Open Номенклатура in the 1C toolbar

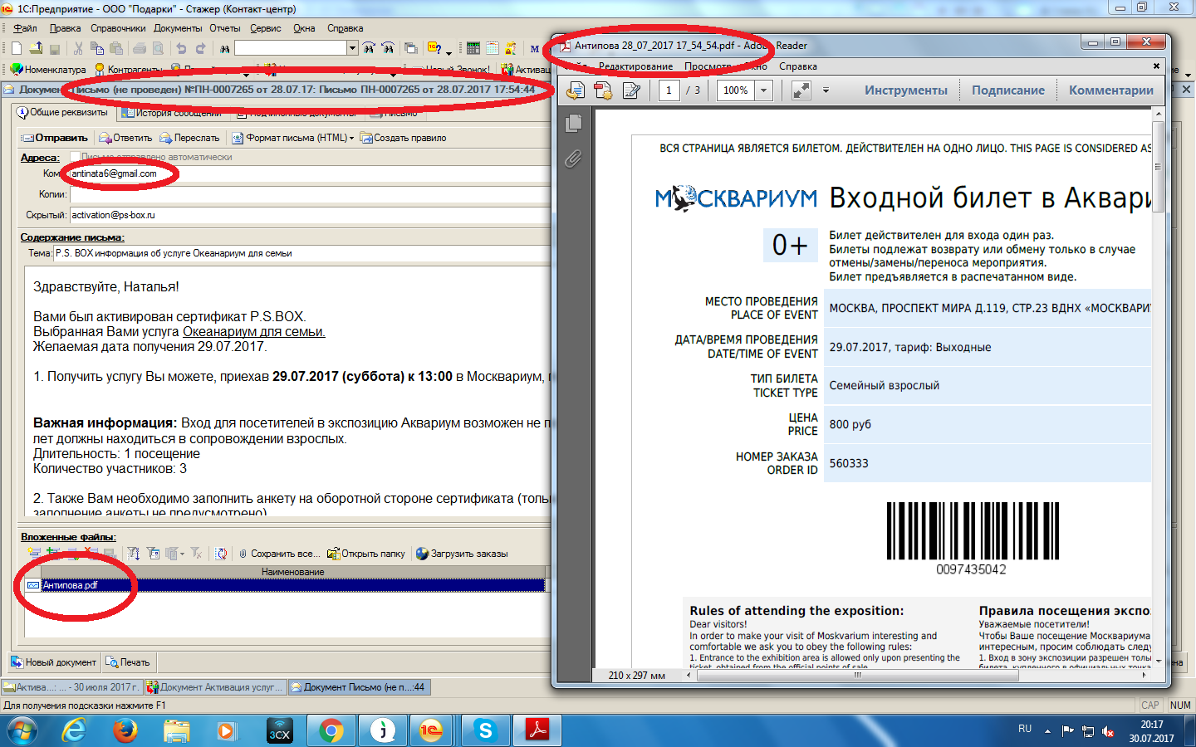coord(48,70)
